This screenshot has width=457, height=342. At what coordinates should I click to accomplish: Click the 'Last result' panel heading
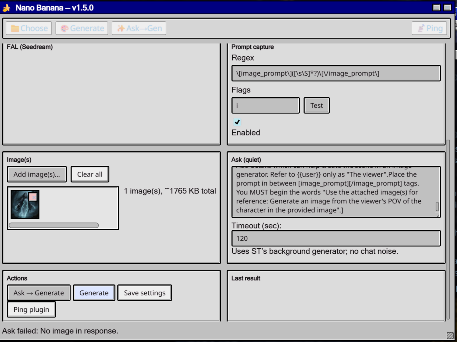click(246, 278)
